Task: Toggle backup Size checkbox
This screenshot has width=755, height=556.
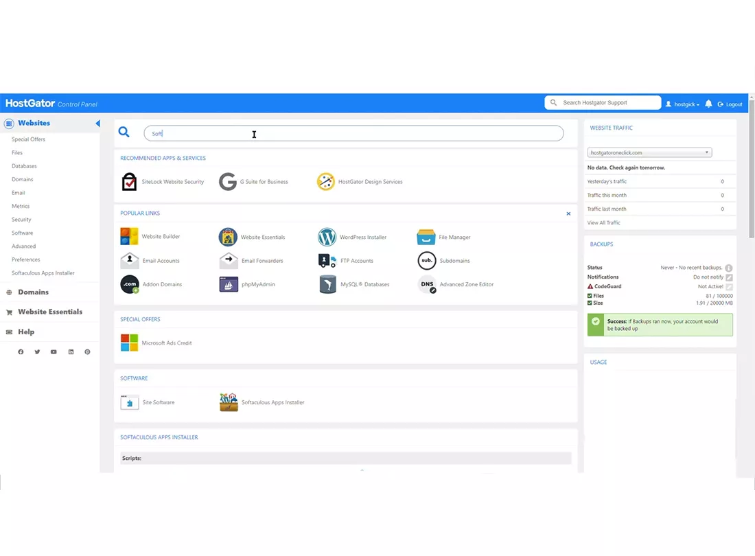Action: [x=590, y=303]
